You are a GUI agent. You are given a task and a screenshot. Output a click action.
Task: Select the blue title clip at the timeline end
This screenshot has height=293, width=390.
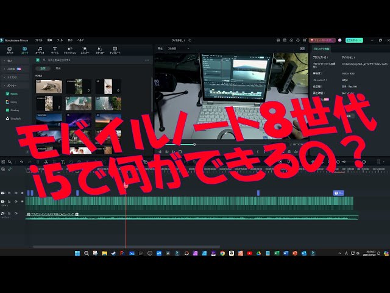[x=339, y=193]
